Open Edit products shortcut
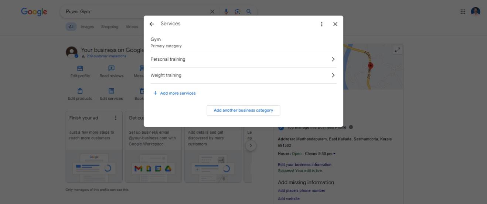The height and width of the screenshot is (204, 487). [x=80, y=94]
